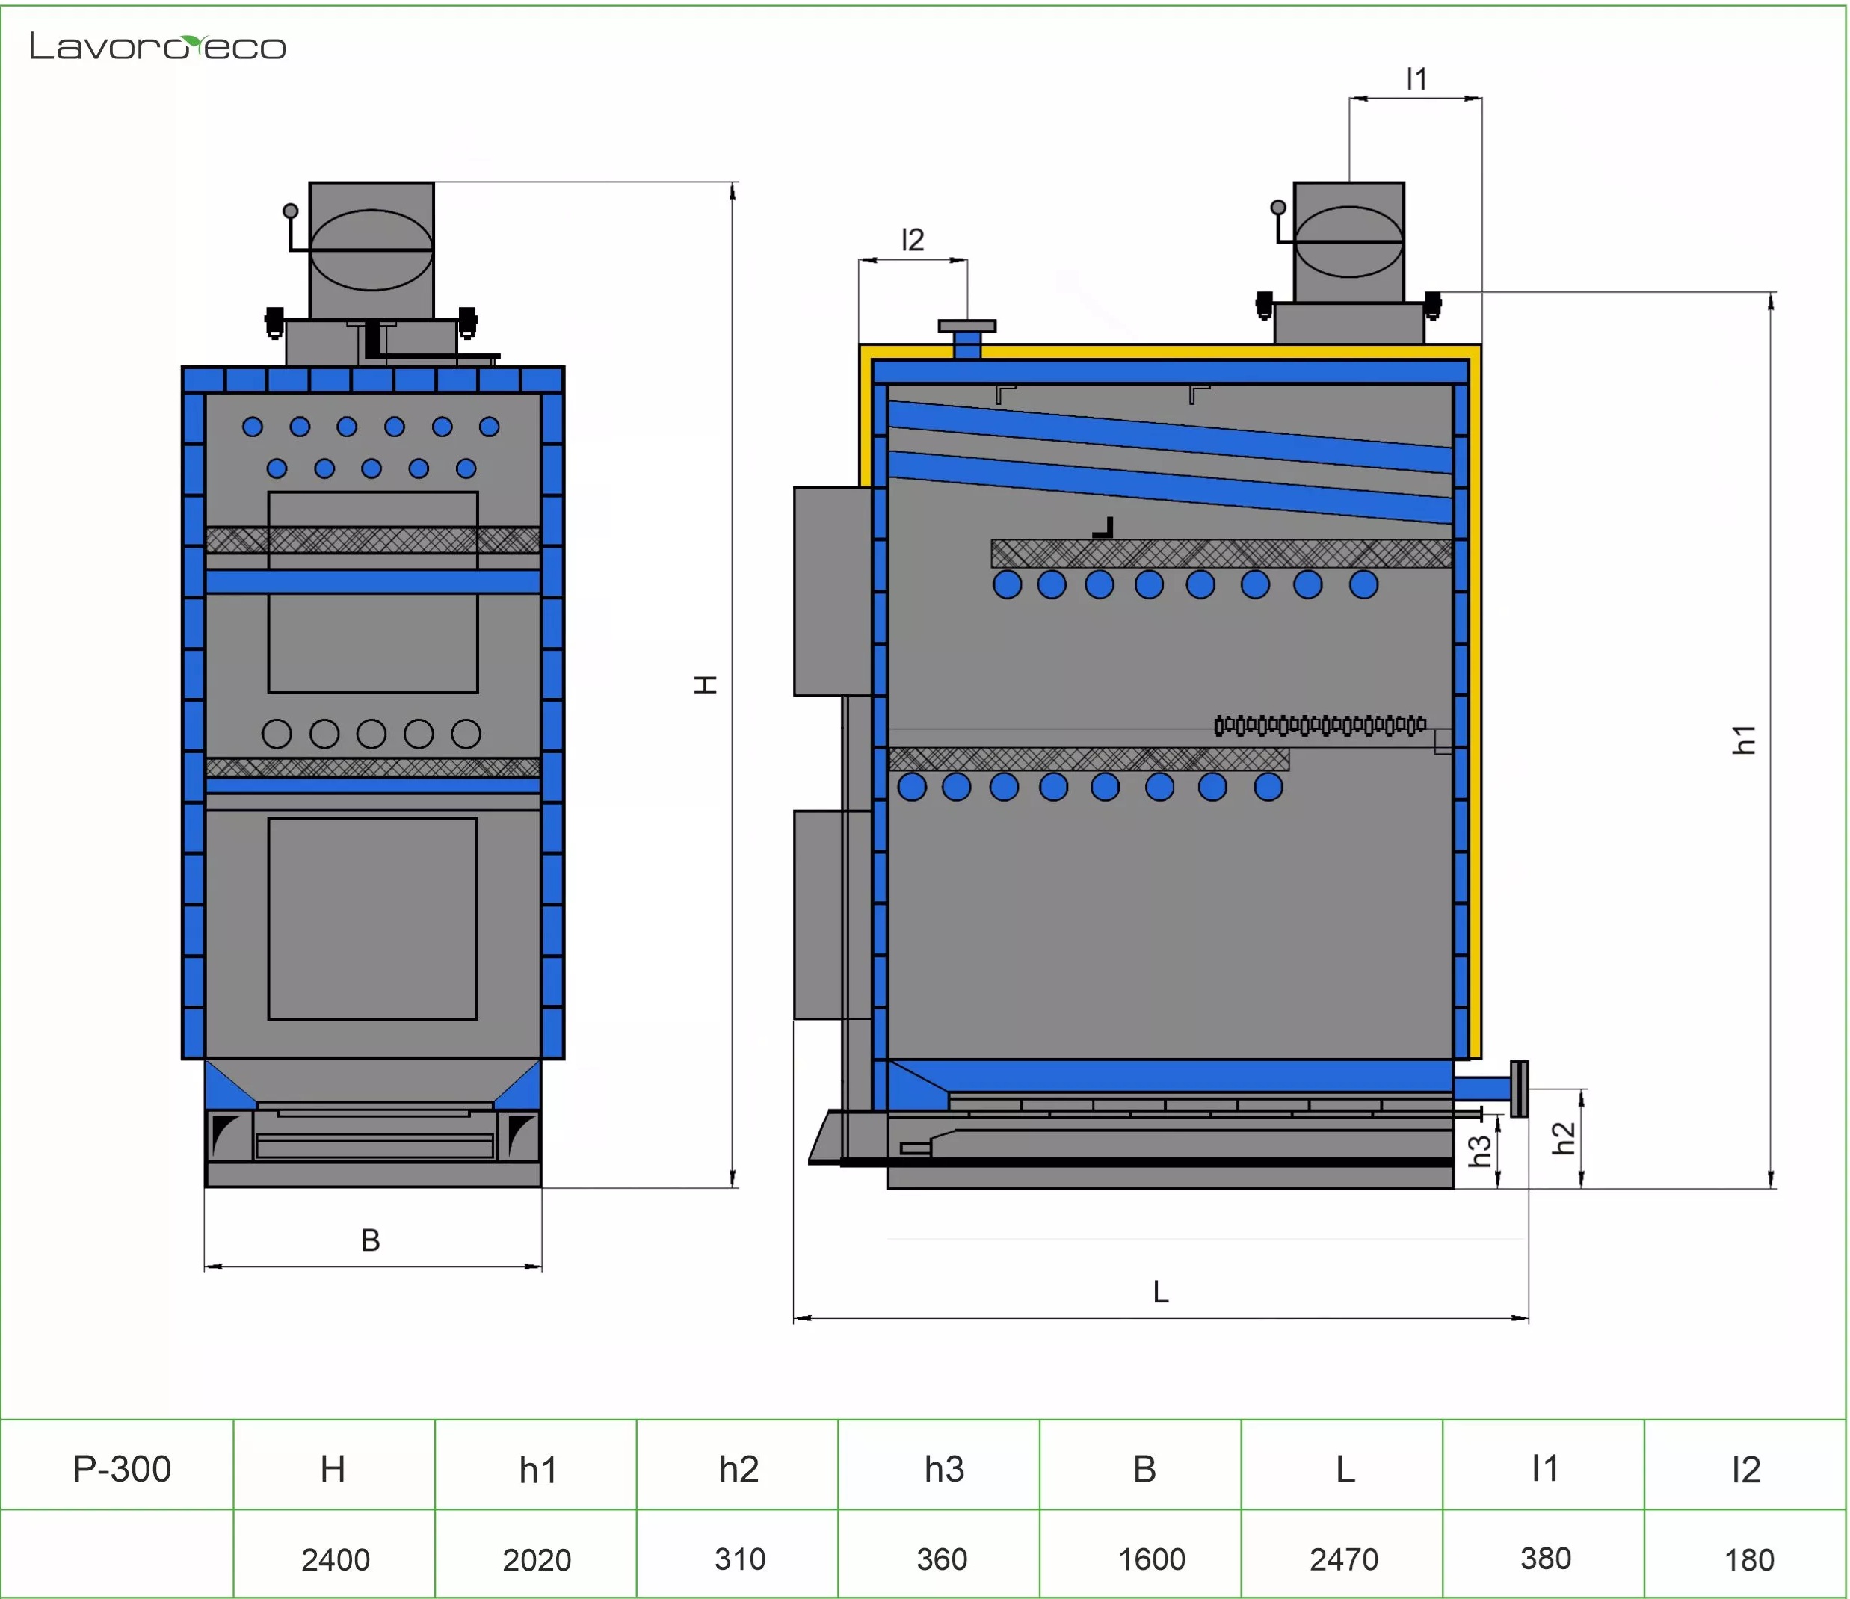Click the 2400 value in table
This screenshot has width=1850, height=1599.
[x=335, y=1559]
